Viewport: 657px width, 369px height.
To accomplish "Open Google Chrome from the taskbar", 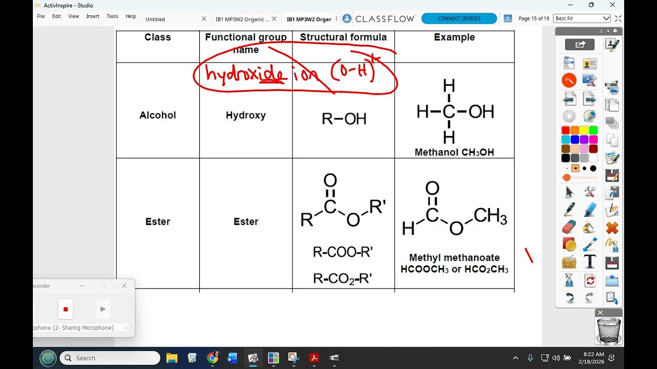I will [x=212, y=358].
